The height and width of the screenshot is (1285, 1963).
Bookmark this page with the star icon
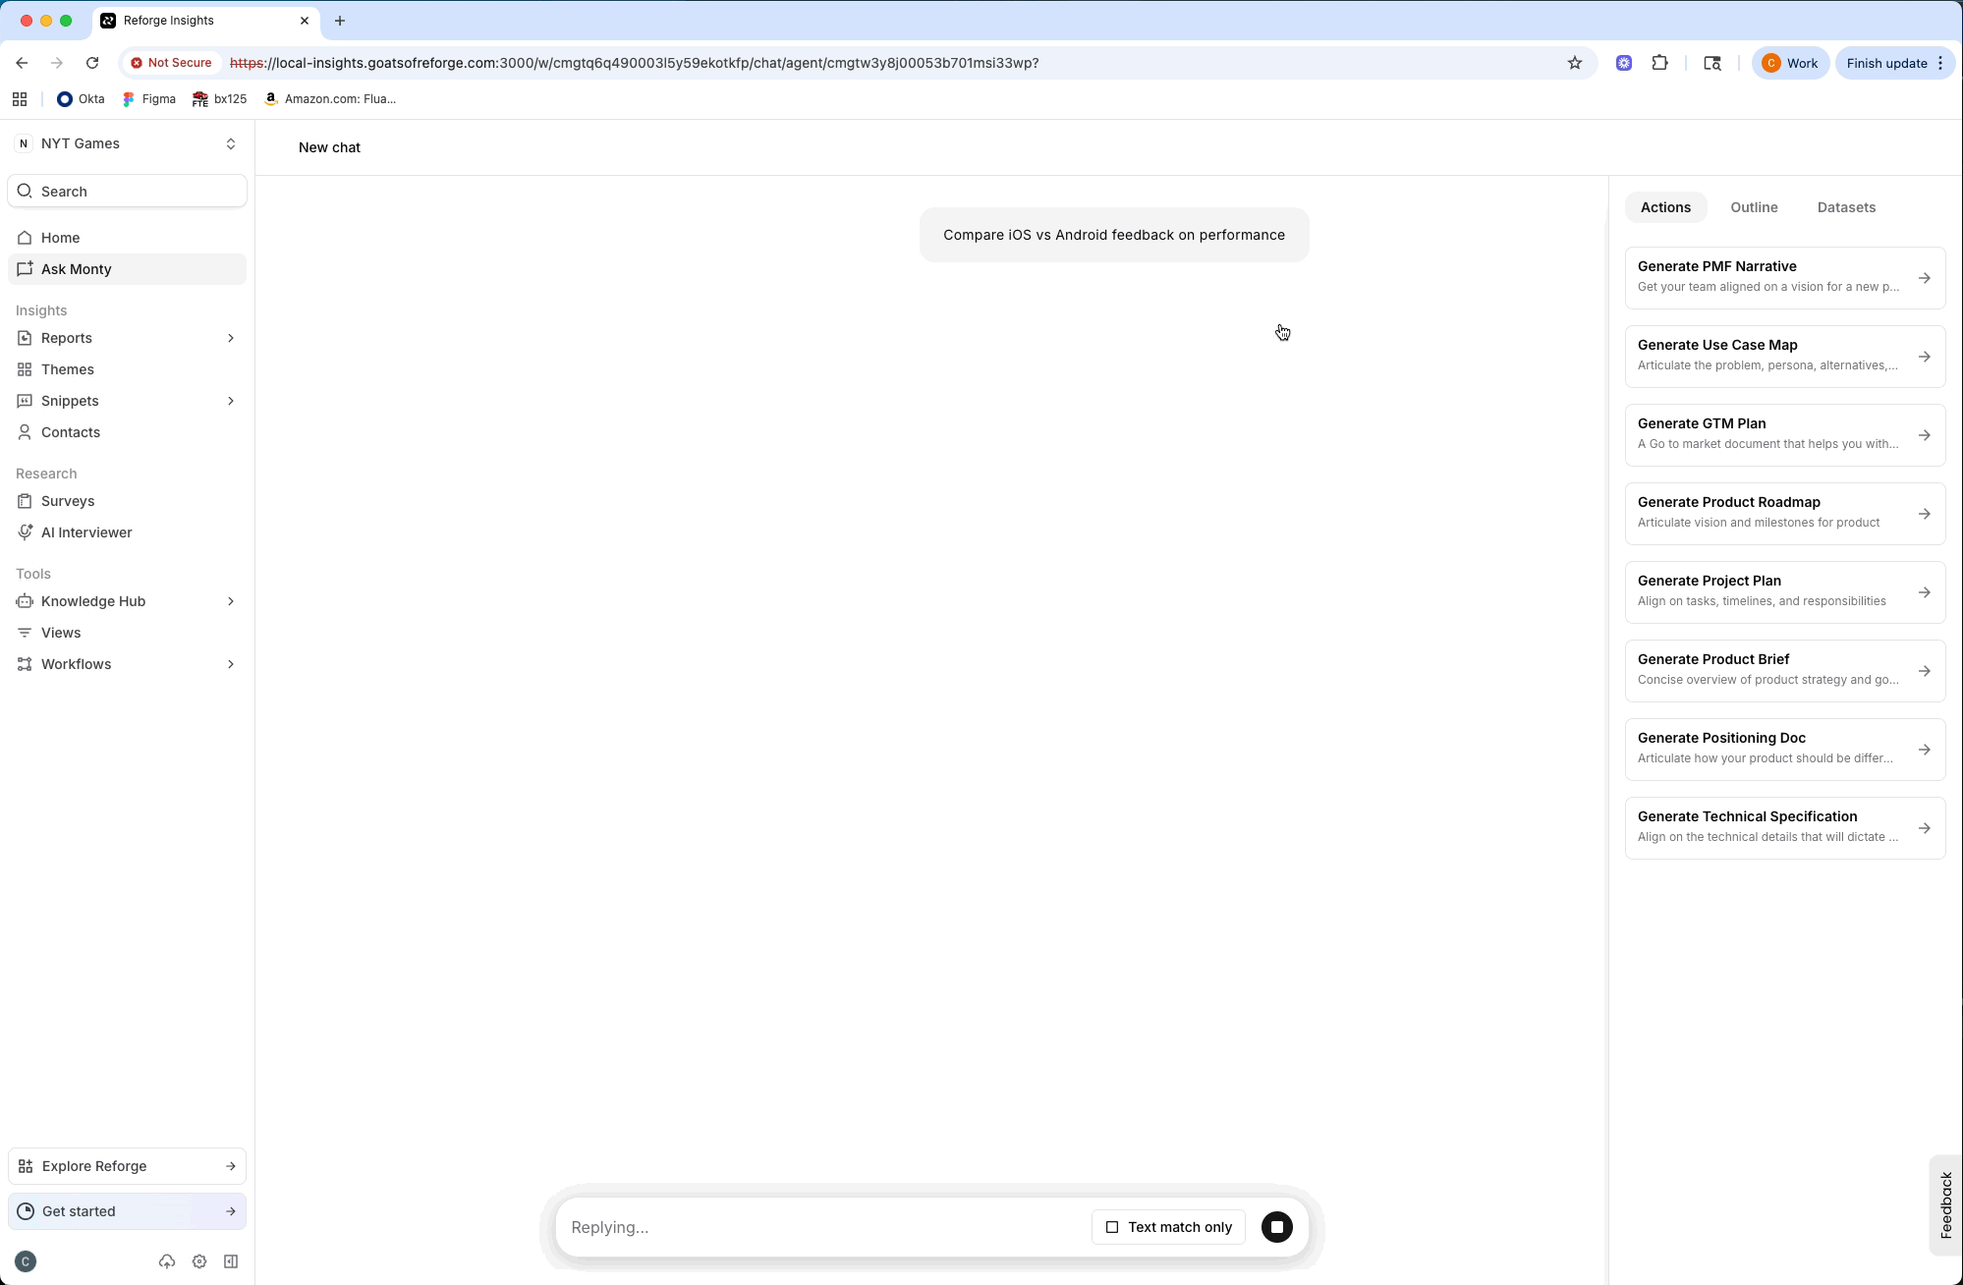pyautogui.click(x=1575, y=62)
